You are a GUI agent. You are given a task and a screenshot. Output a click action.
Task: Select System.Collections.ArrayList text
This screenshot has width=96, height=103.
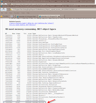pyautogui.click(x=45, y=85)
